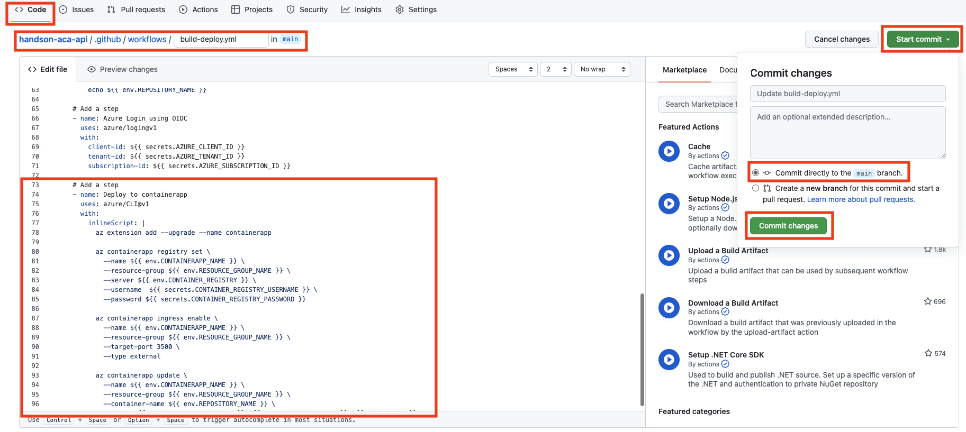The image size is (966, 432).
Task: Open the handson-aca-api repository link
Action: 53,39
